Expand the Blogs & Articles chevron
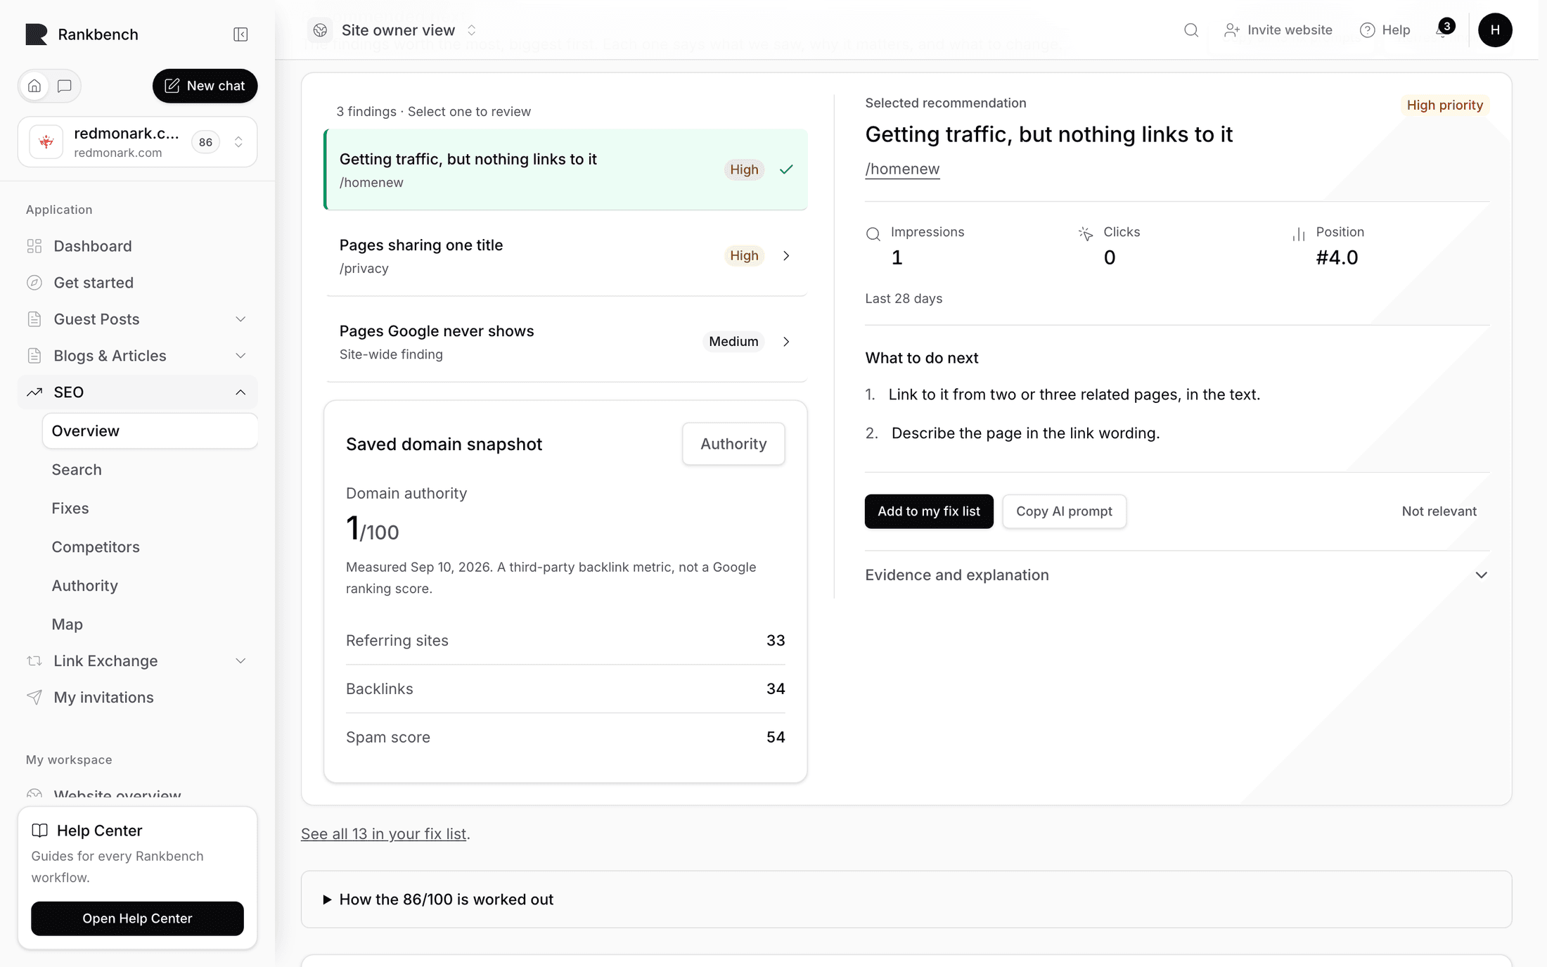The image size is (1547, 967). tap(240, 356)
